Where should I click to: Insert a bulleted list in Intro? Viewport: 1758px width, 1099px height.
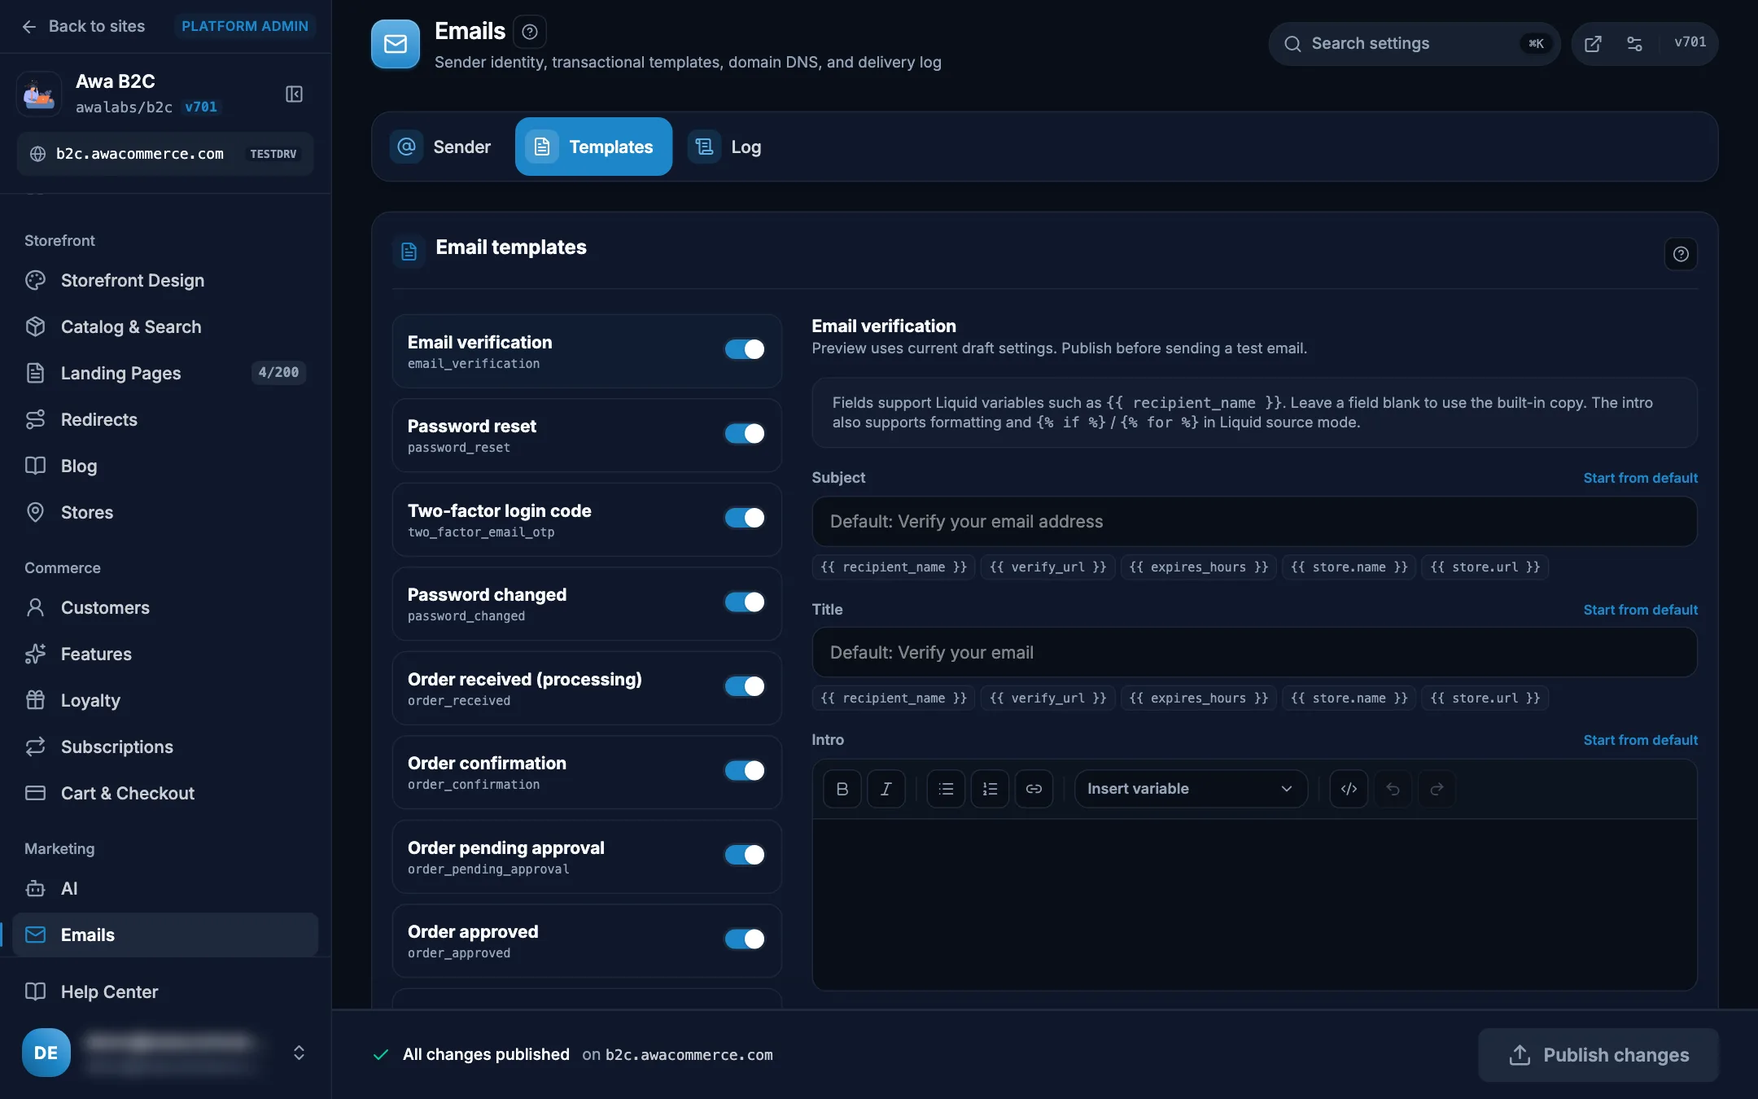point(946,789)
